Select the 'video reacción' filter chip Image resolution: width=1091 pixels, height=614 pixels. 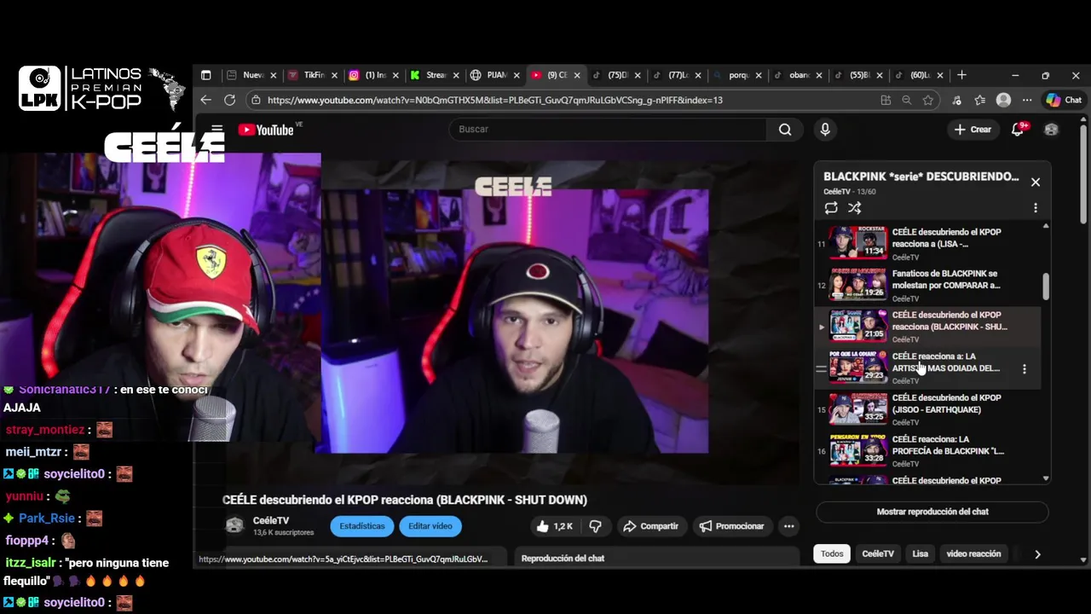click(973, 553)
